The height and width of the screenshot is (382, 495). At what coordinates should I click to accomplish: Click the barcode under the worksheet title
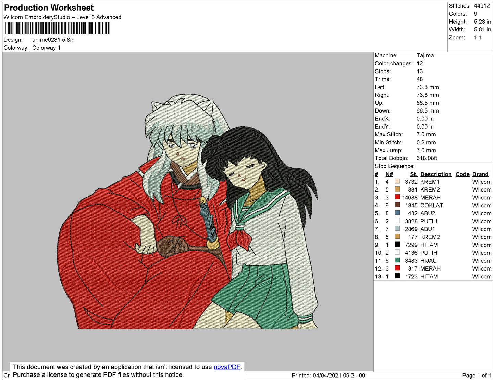[57, 28]
